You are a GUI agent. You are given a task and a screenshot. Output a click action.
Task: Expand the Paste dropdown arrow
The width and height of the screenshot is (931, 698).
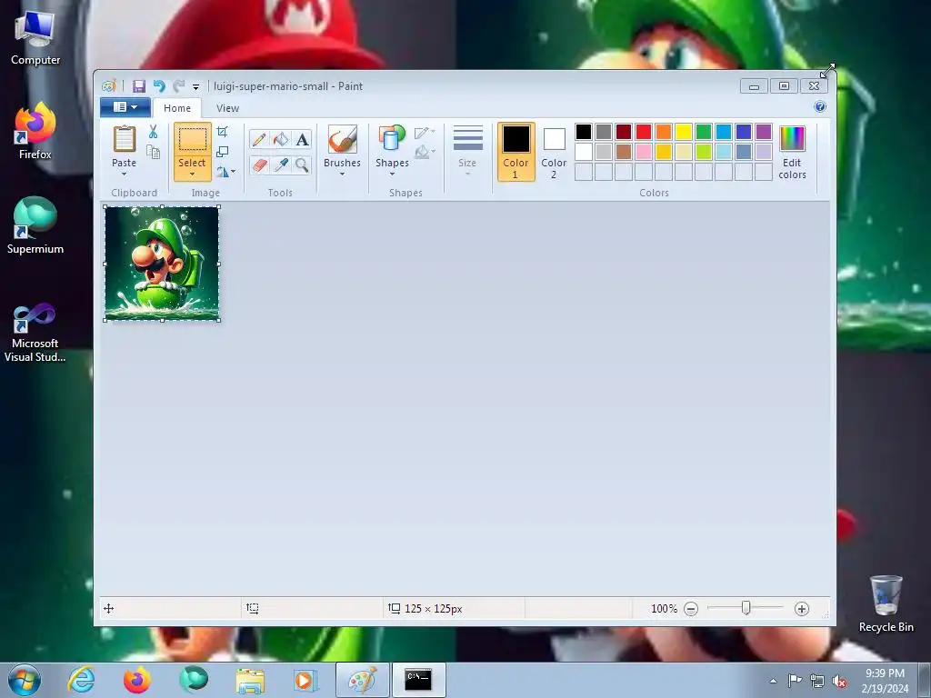124,174
